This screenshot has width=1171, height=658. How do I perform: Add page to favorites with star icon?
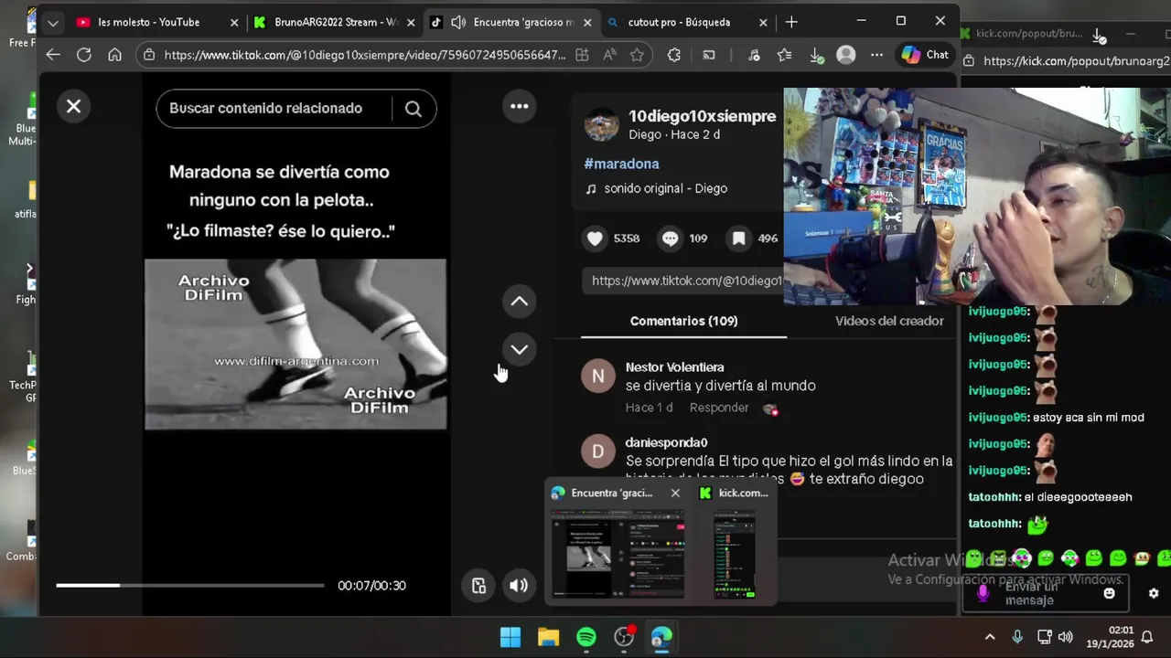point(637,55)
